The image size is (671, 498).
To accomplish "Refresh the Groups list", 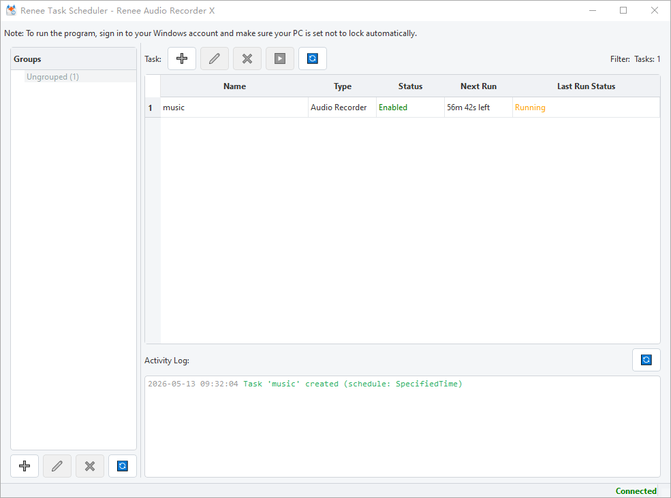I will click(123, 466).
